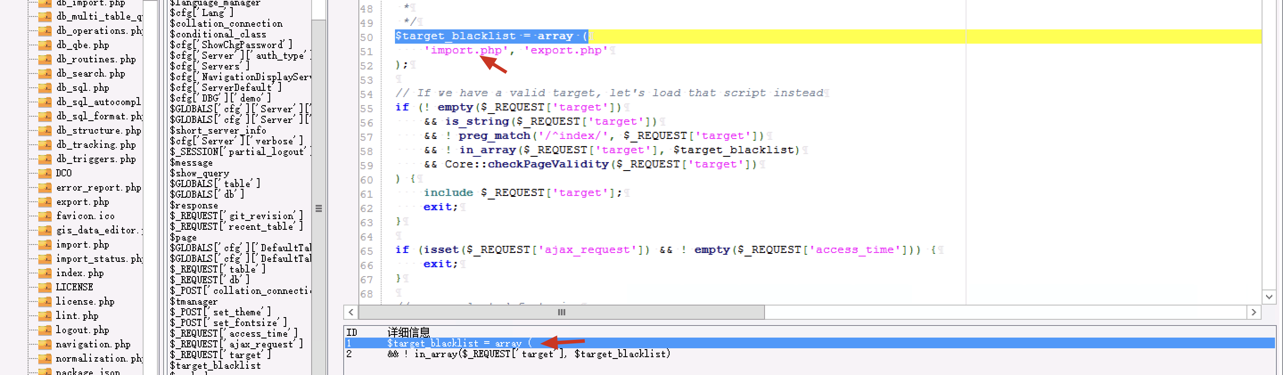Click the db_qbe.php file icon
The height and width of the screenshot is (375, 1283).
[x=45, y=45]
